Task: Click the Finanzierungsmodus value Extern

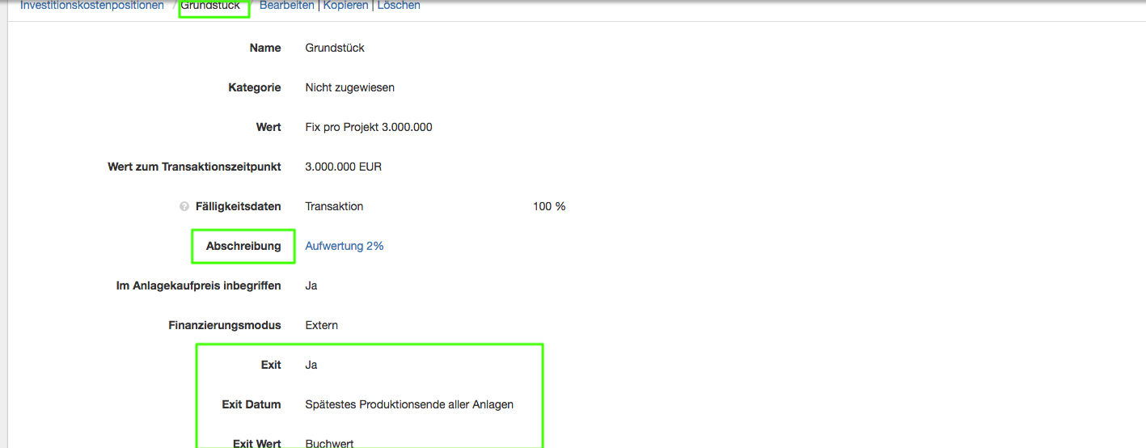Action: click(x=321, y=325)
